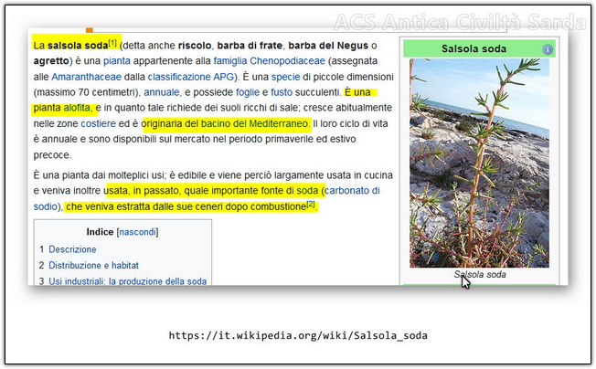Follow the 'carbonato di sodio' link
596x369 pixels.
click(x=352, y=191)
